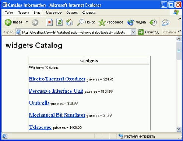Open Favorites star toolbar button
Image resolution: width=183 pixels, height=141 pixels.
click(x=111, y=23)
